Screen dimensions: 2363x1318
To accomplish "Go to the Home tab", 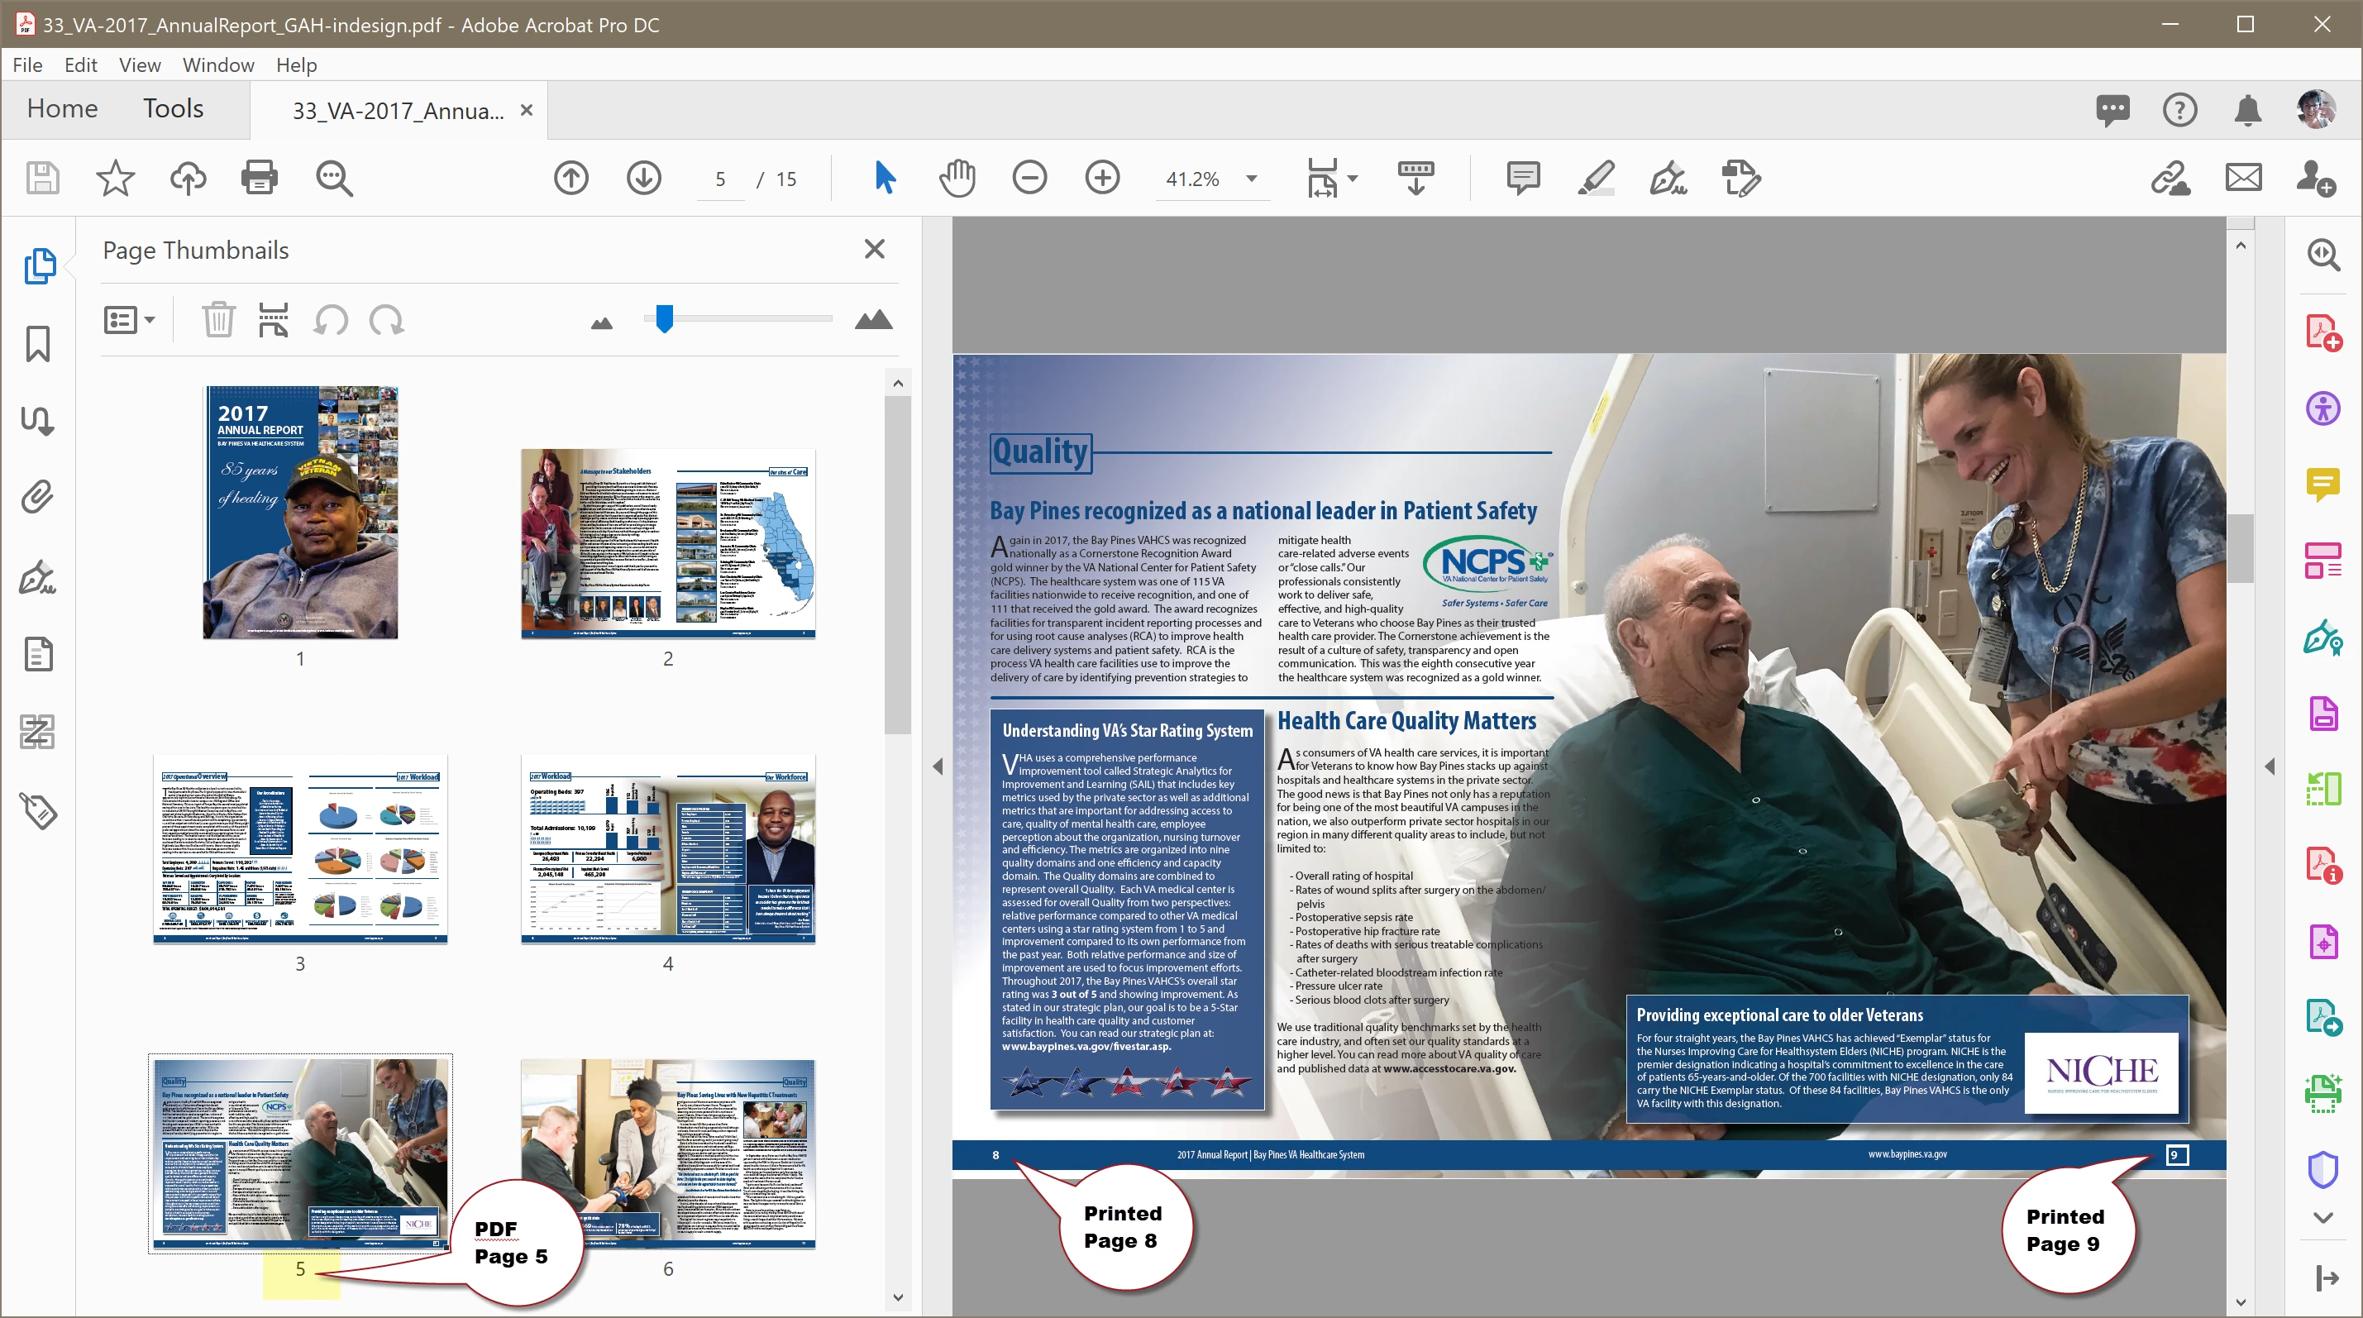I will click(x=61, y=109).
